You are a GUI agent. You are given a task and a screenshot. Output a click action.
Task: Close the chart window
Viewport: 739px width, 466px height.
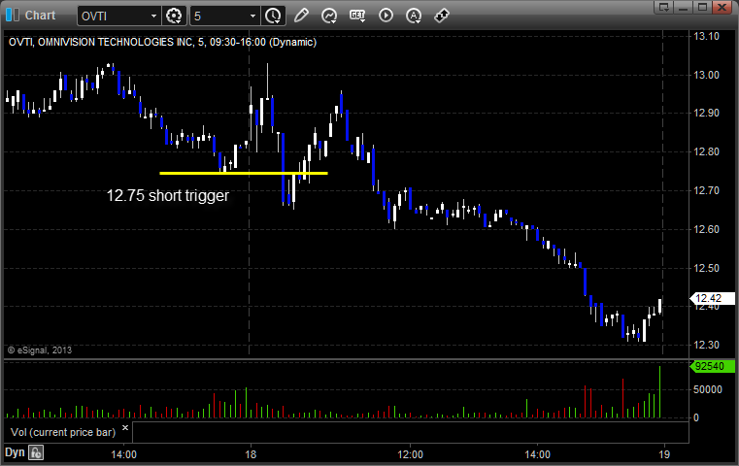click(x=722, y=7)
